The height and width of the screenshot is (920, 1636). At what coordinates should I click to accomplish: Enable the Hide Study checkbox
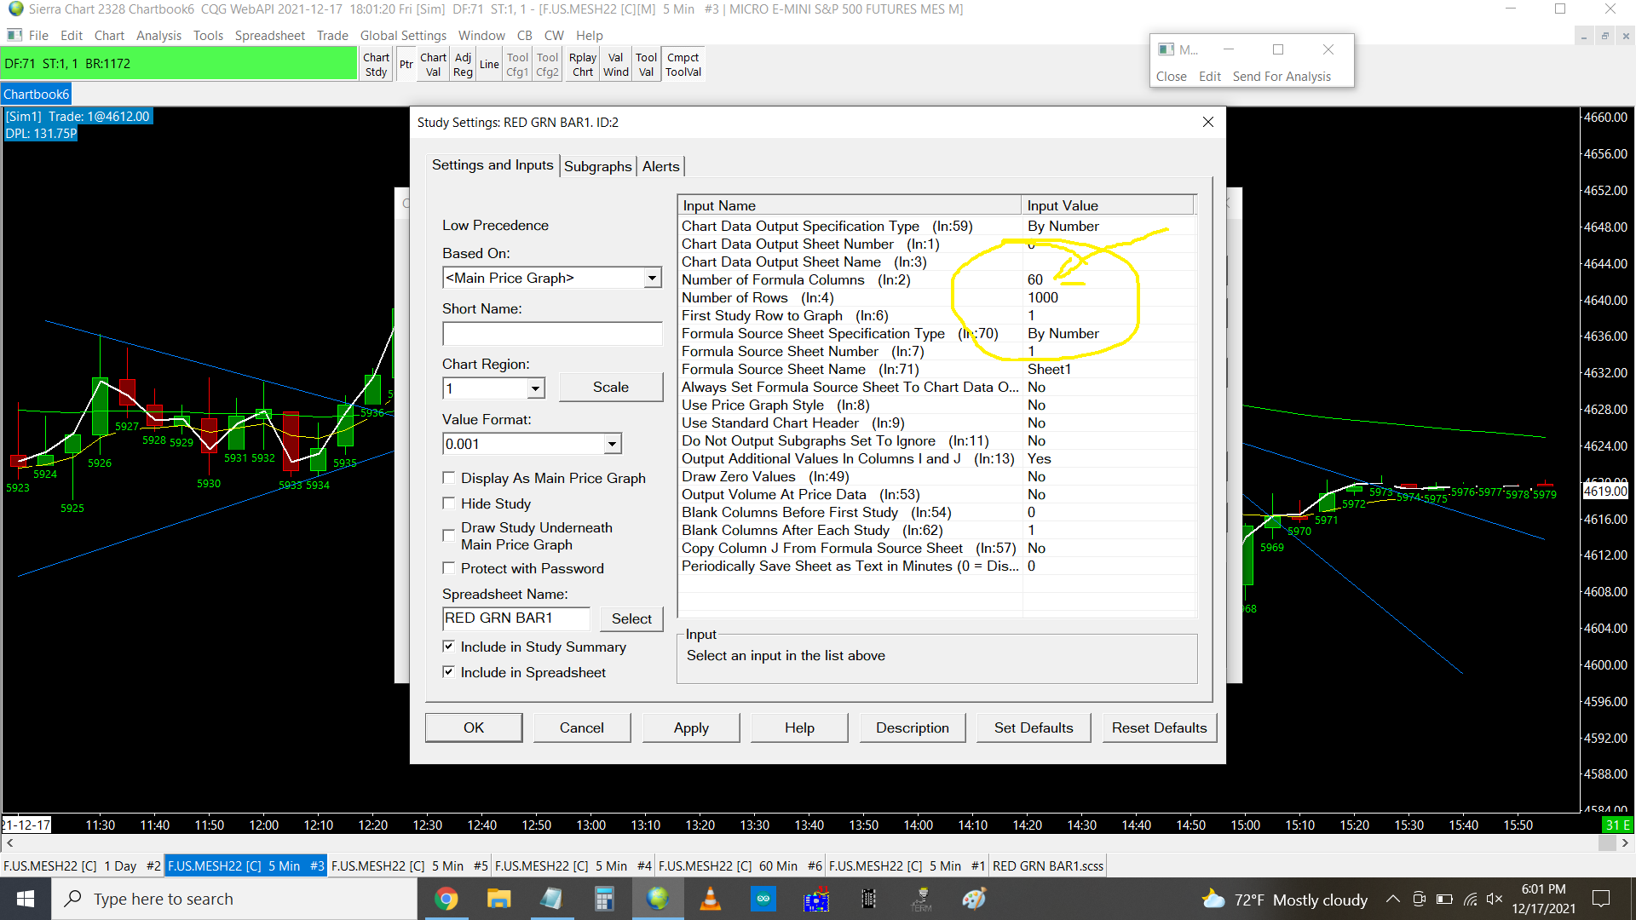coord(449,503)
